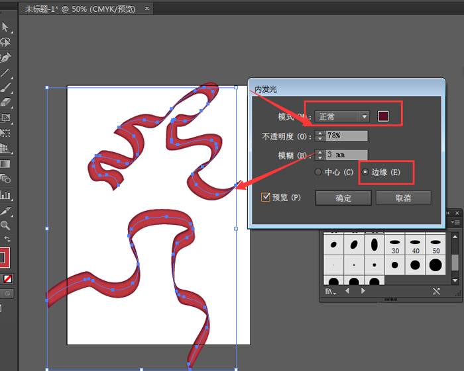Pick the small tilted oval brush
This screenshot has width=464, height=371.
pos(333,245)
